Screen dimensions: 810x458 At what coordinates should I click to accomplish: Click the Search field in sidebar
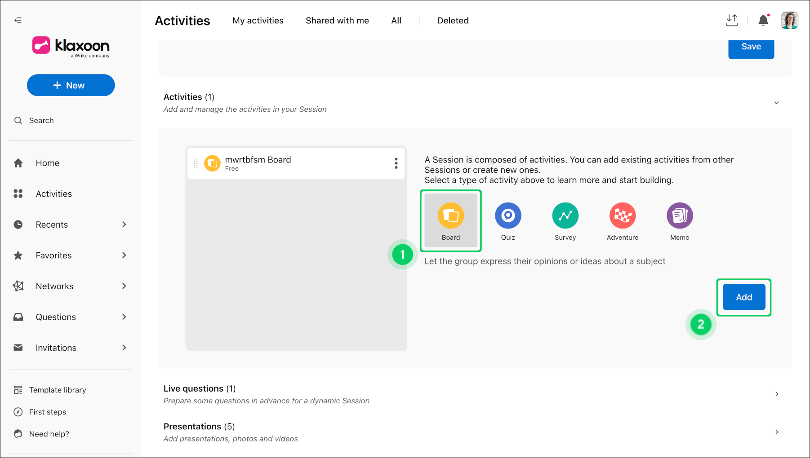[x=71, y=120]
